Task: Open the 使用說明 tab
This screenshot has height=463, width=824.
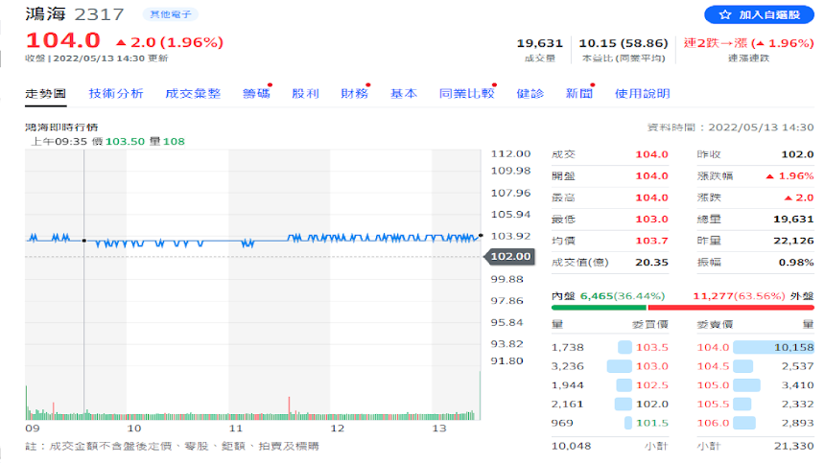Action: (642, 93)
